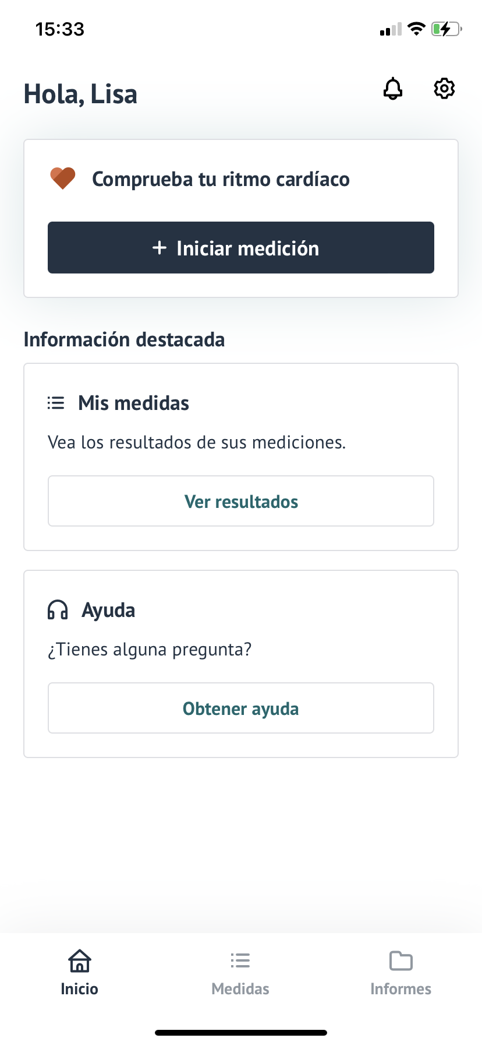
Task: Open Ver resultados
Action: click(x=241, y=502)
